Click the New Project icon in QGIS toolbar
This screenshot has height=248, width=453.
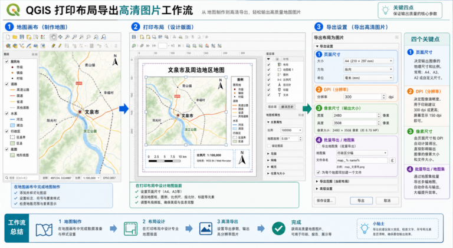[8, 37]
